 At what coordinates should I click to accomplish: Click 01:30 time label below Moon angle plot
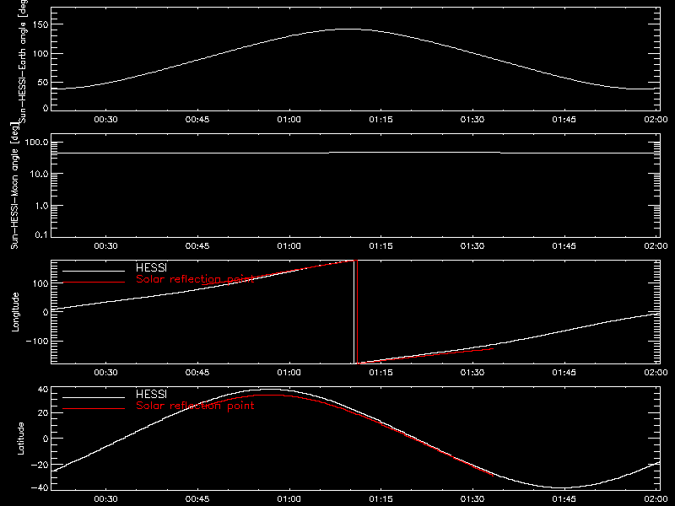tap(472, 245)
